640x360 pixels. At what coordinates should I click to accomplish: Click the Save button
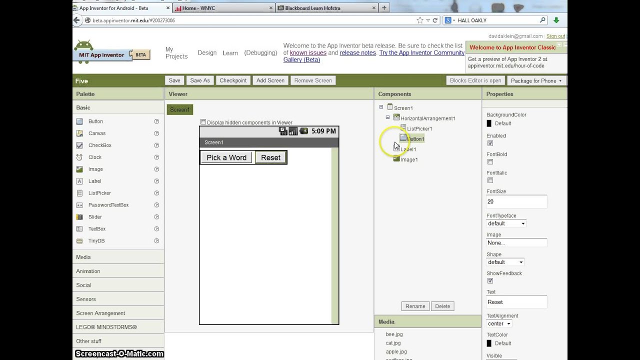174,80
